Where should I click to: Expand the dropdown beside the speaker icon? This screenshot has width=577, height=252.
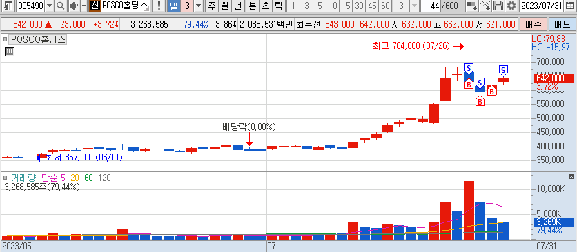click(84, 6)
